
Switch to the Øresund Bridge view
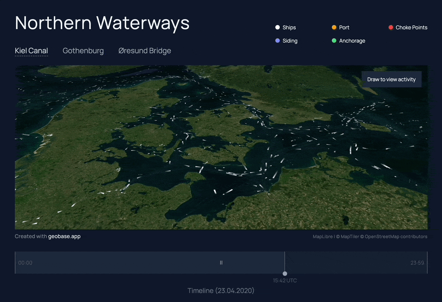pos(144,50)
